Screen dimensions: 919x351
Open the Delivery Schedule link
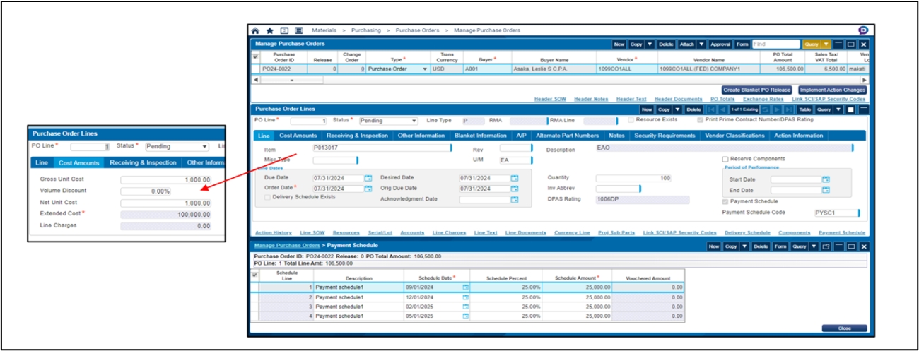click(x=747, y=232)
